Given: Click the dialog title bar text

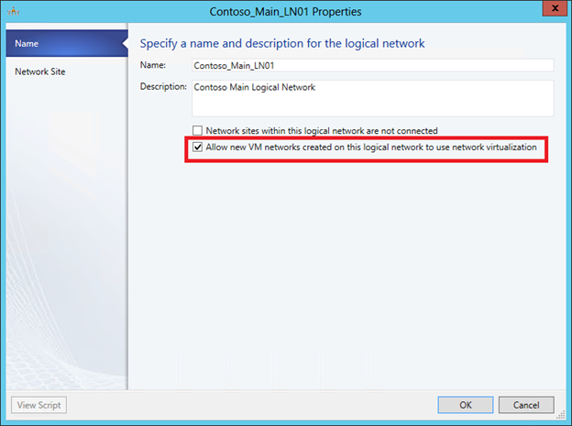Looking at the screenshot, I should point(285,12).
